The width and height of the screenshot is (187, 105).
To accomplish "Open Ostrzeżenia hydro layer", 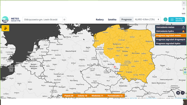I will [171, 31].
